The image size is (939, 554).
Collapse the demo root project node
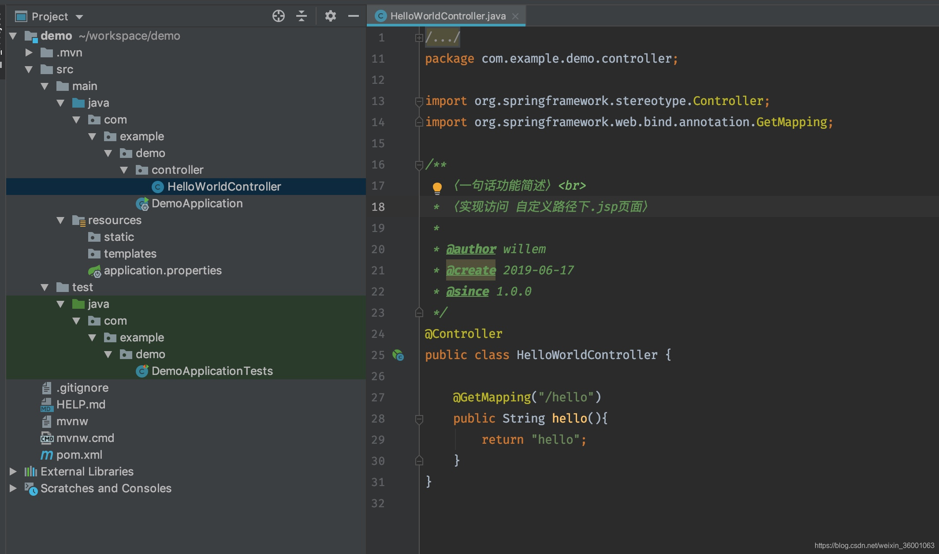(13, 36)
